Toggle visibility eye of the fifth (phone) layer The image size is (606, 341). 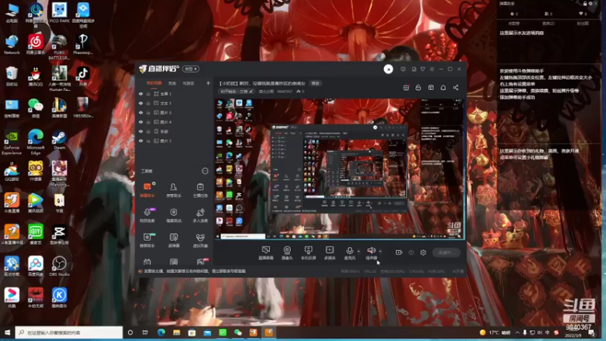pos(141,131)
